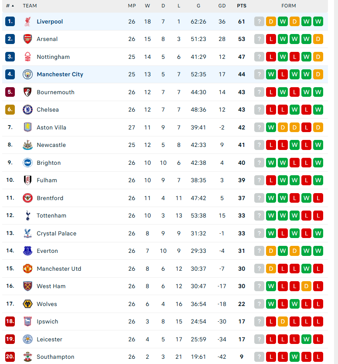This screenshot has width=338, height=364.
Task: Click the Wolves club crest icon
Action: pyautogui.click(x=27, y=304)
